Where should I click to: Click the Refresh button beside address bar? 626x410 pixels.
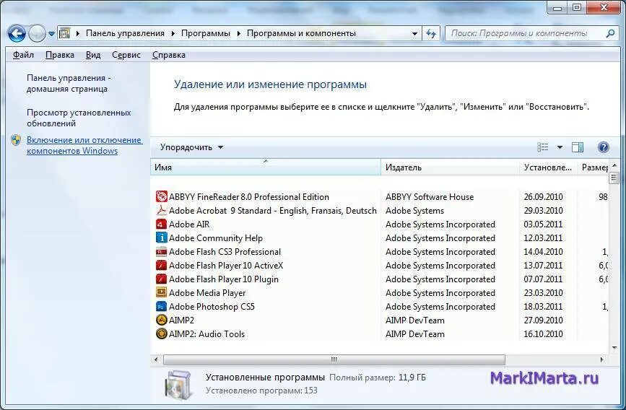(431, 33)
